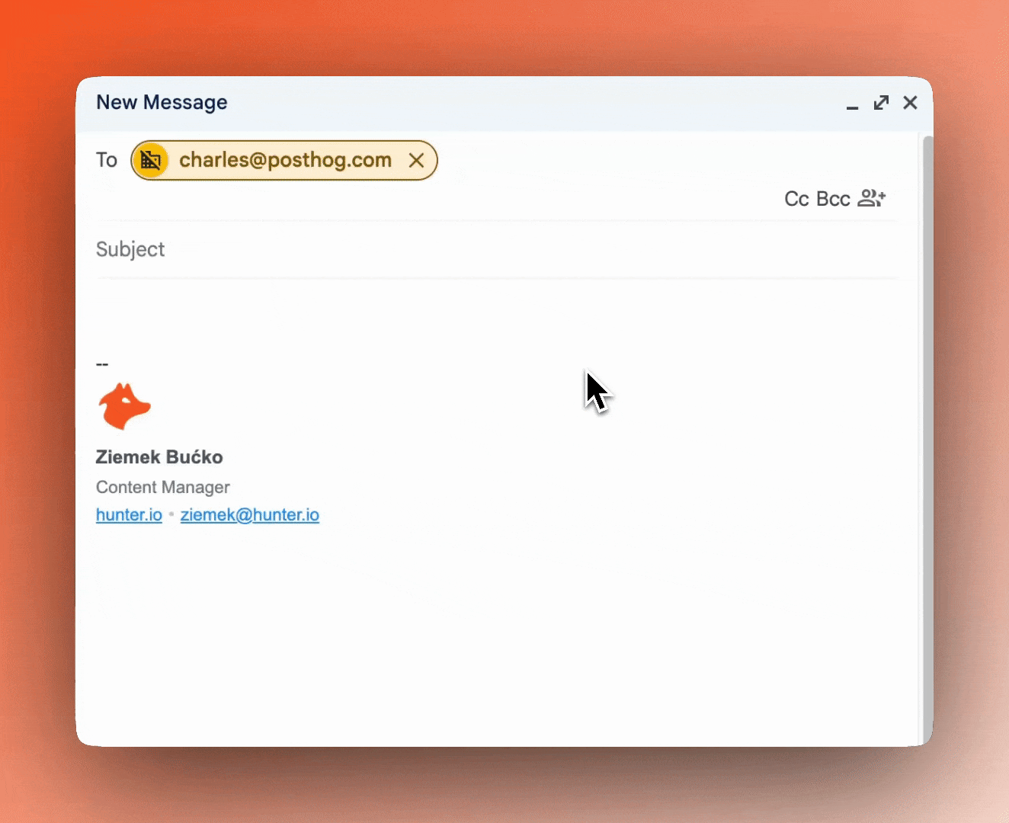Viewport: 1009px width, 823px height.
Task: Open the select contacts icon next to Bcc
Action: (872, 198)
